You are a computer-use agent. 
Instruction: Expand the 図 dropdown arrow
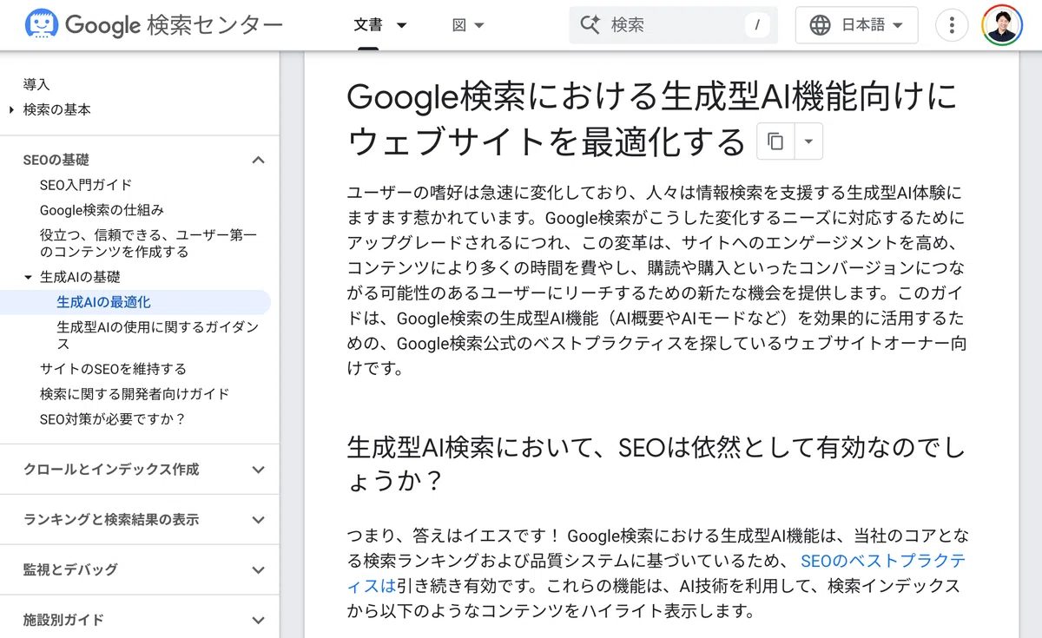[x=479, y=25]
